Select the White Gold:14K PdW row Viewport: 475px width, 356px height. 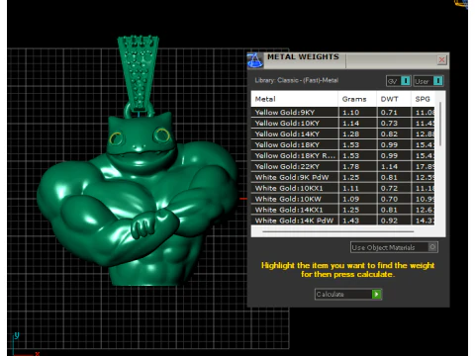pyautogui.click(x=342, y=221)
